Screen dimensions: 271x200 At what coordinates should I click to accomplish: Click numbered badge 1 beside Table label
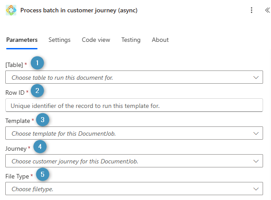click(x=37, y=63)
